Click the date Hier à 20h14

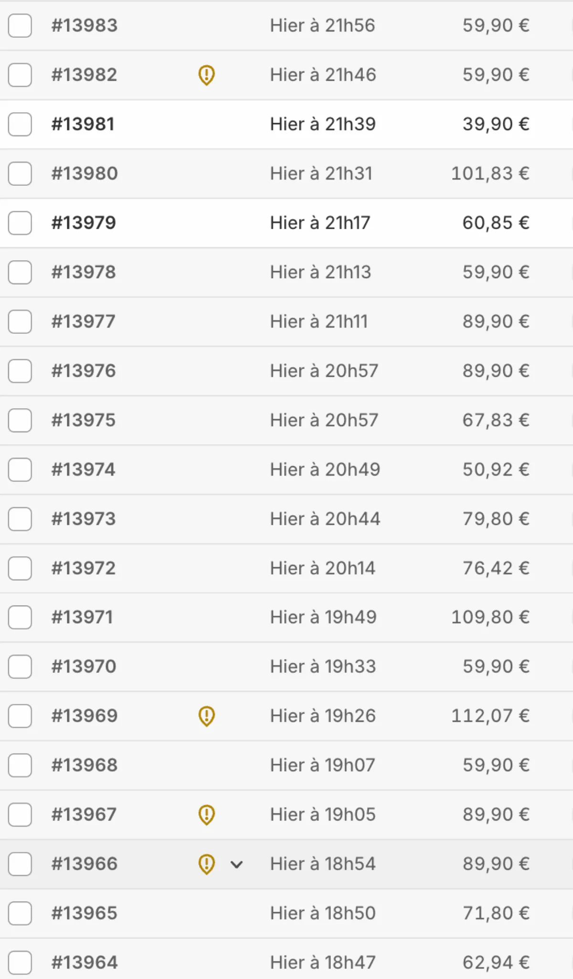pyautogui.click(x=322, y=568)
